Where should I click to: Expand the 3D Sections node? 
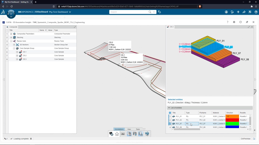click(x=14, y=45)
